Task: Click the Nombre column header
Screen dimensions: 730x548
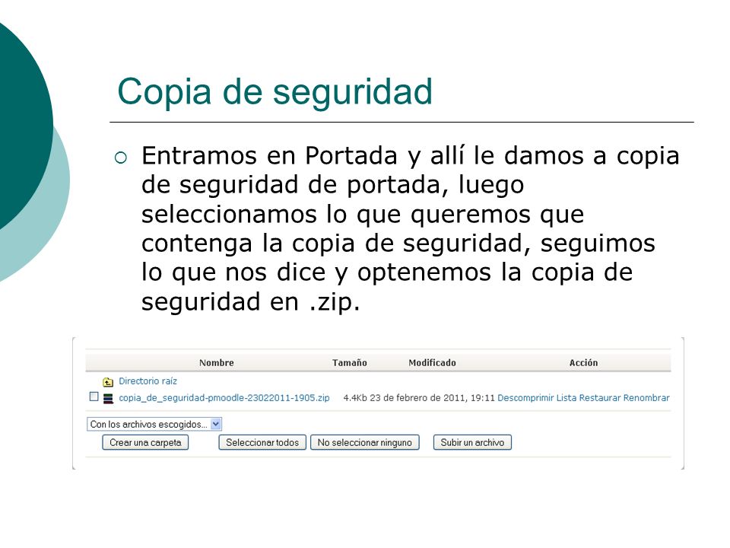Action: click(x=217, y=362)
